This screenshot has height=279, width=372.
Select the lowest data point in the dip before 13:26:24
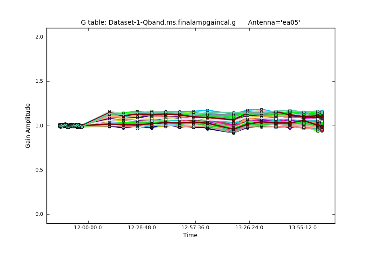(x=233, y=133)
